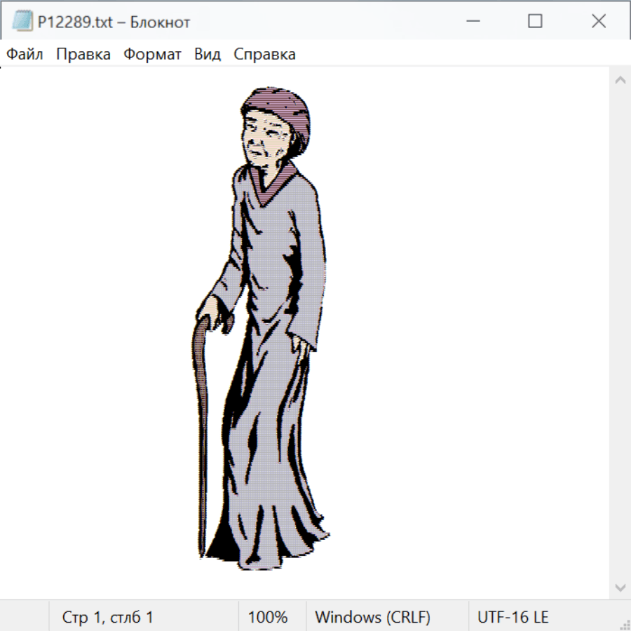
Task: Open the Справка menu
Action: [x=264, y=55]
